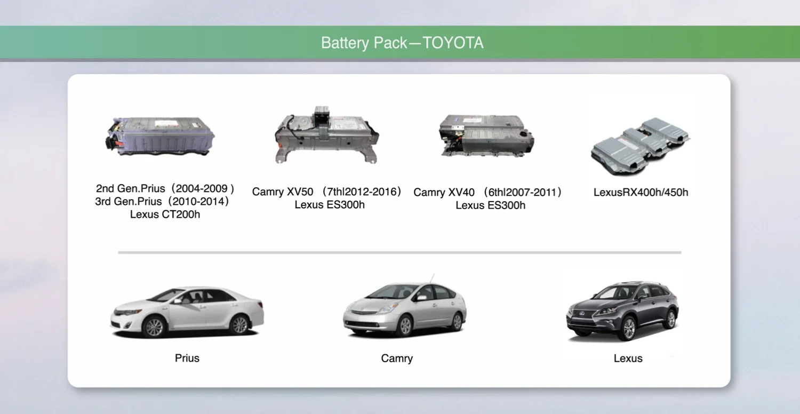Image resolution: width=800 pixels, height=414 pixels.
Task: Click the "Camry" label under the silver car
Action: (x=397, y=359)
